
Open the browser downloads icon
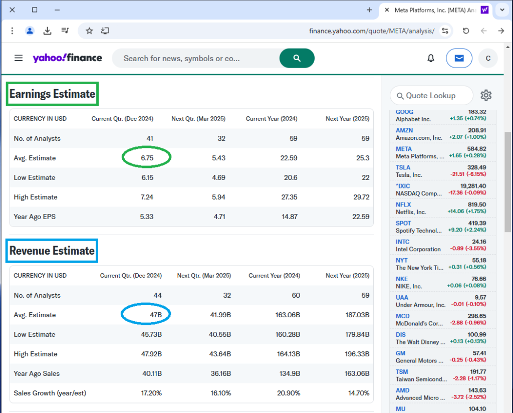pyautogui.click(x=48, y=31)
